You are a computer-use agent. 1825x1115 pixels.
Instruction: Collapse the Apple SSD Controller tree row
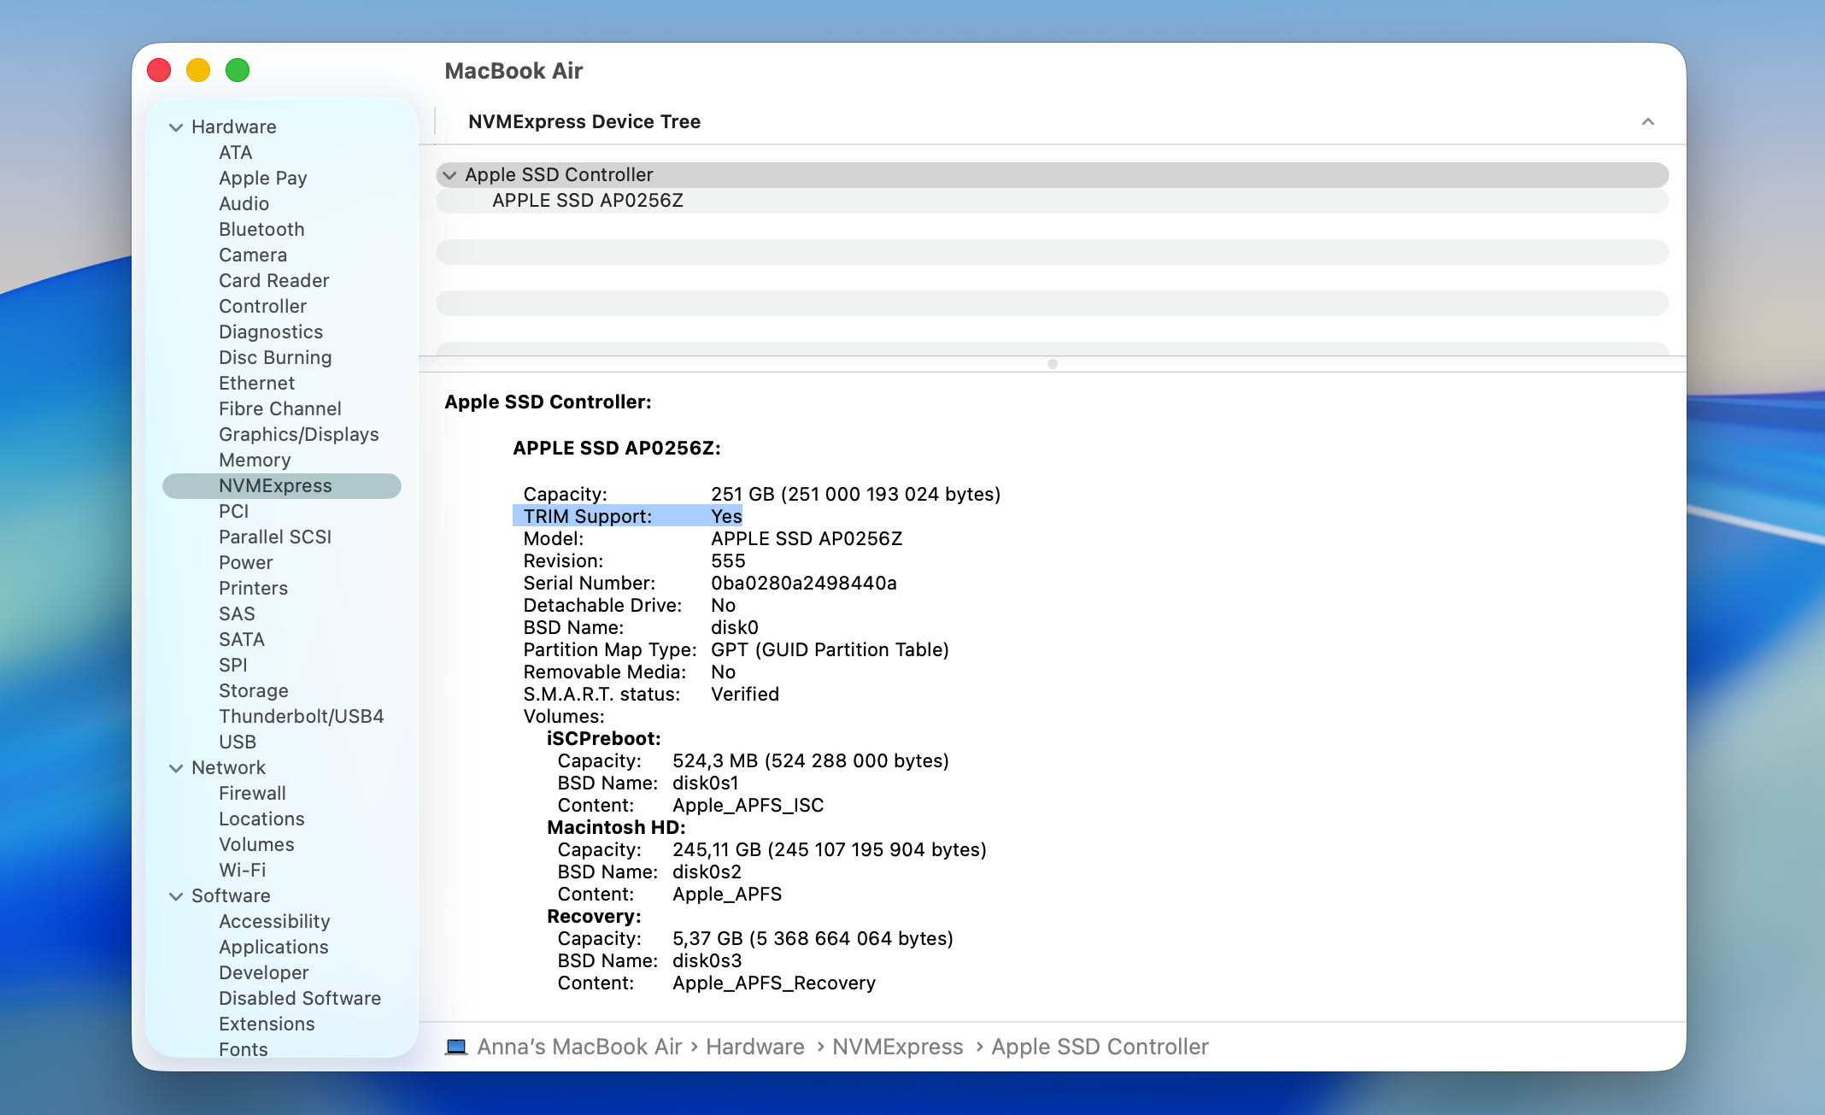coord(449,175)
